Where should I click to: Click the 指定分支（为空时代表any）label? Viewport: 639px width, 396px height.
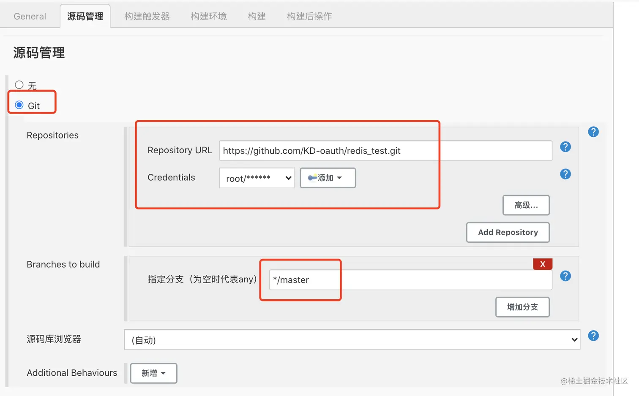(x=202, y=279)
